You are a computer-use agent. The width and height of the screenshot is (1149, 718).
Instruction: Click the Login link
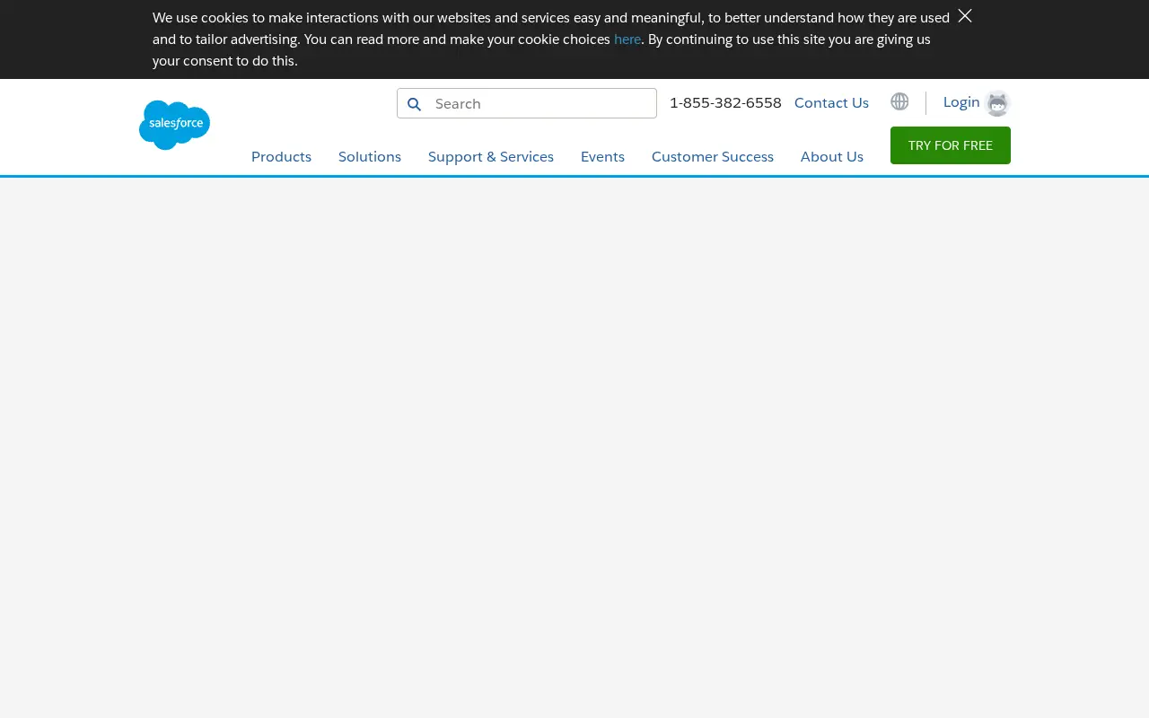[x=961, y=101]
